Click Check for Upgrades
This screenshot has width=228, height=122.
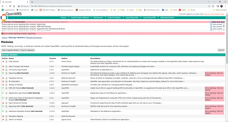click(27, 50)
